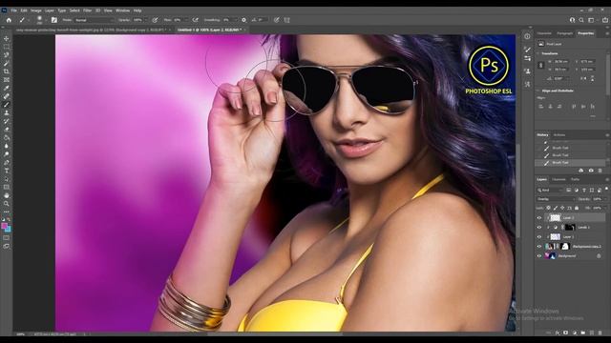Click the search icon at top right
611x343 pixels.
(x=581, y=20)
